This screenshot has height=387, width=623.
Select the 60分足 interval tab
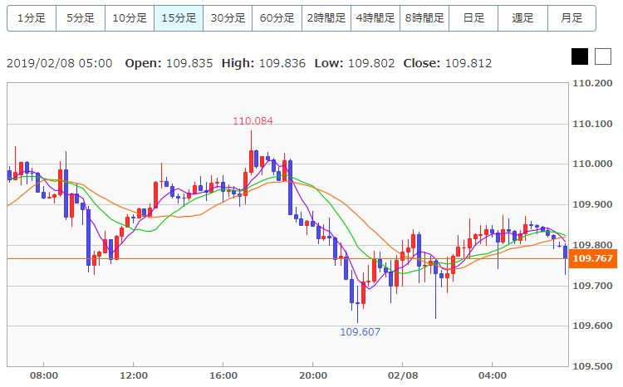coord(277,18)
